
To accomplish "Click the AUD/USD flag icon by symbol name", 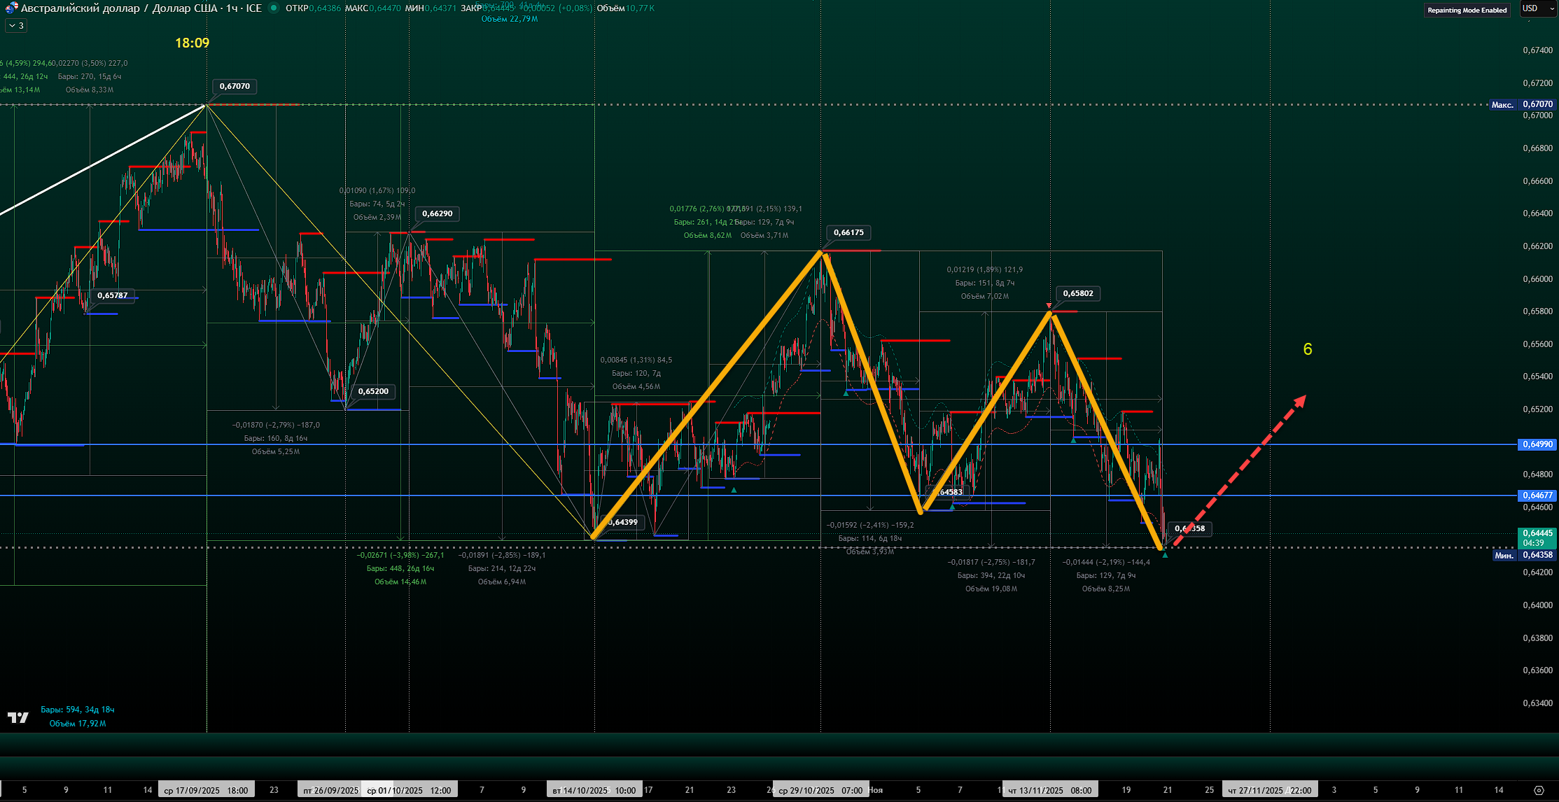I will 11,8.
